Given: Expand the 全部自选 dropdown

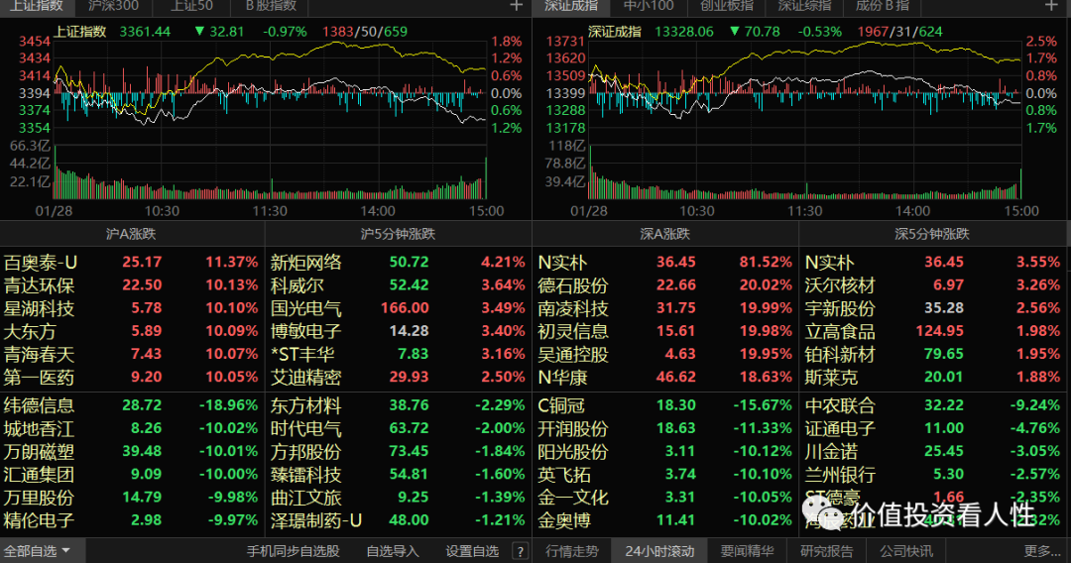Looking at the screenshot, I should coord(39,551).
